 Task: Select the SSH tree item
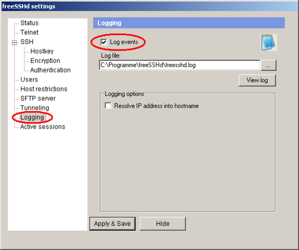tap(27, 42)
